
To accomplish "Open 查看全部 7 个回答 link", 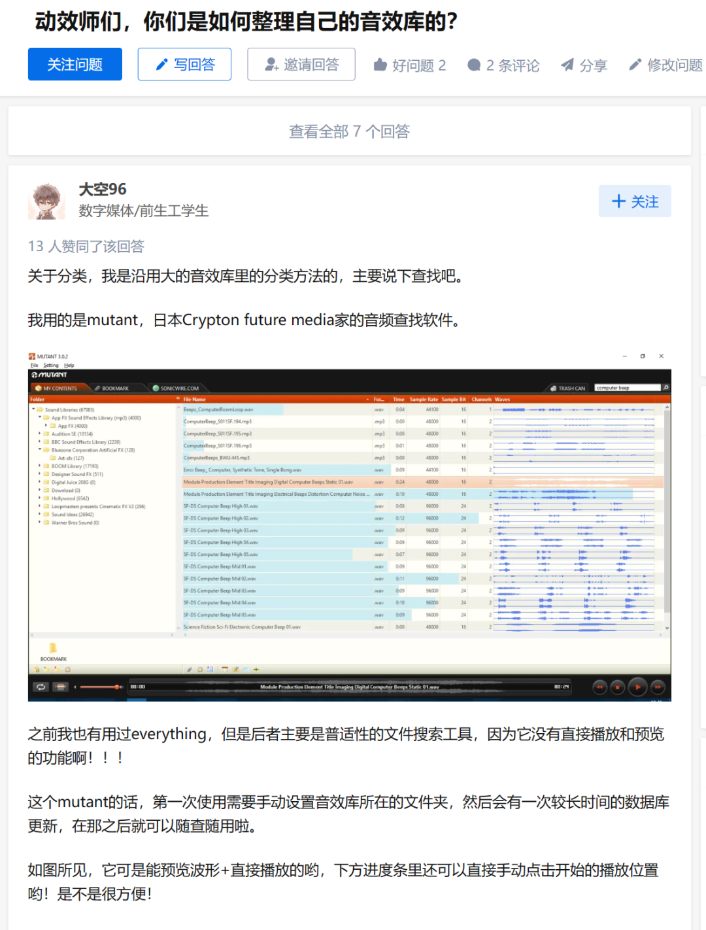I will (x=350, y=131).
